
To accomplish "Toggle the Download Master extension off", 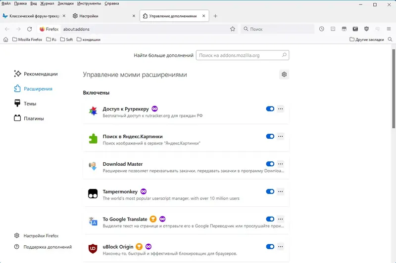I will pos(270,164).
